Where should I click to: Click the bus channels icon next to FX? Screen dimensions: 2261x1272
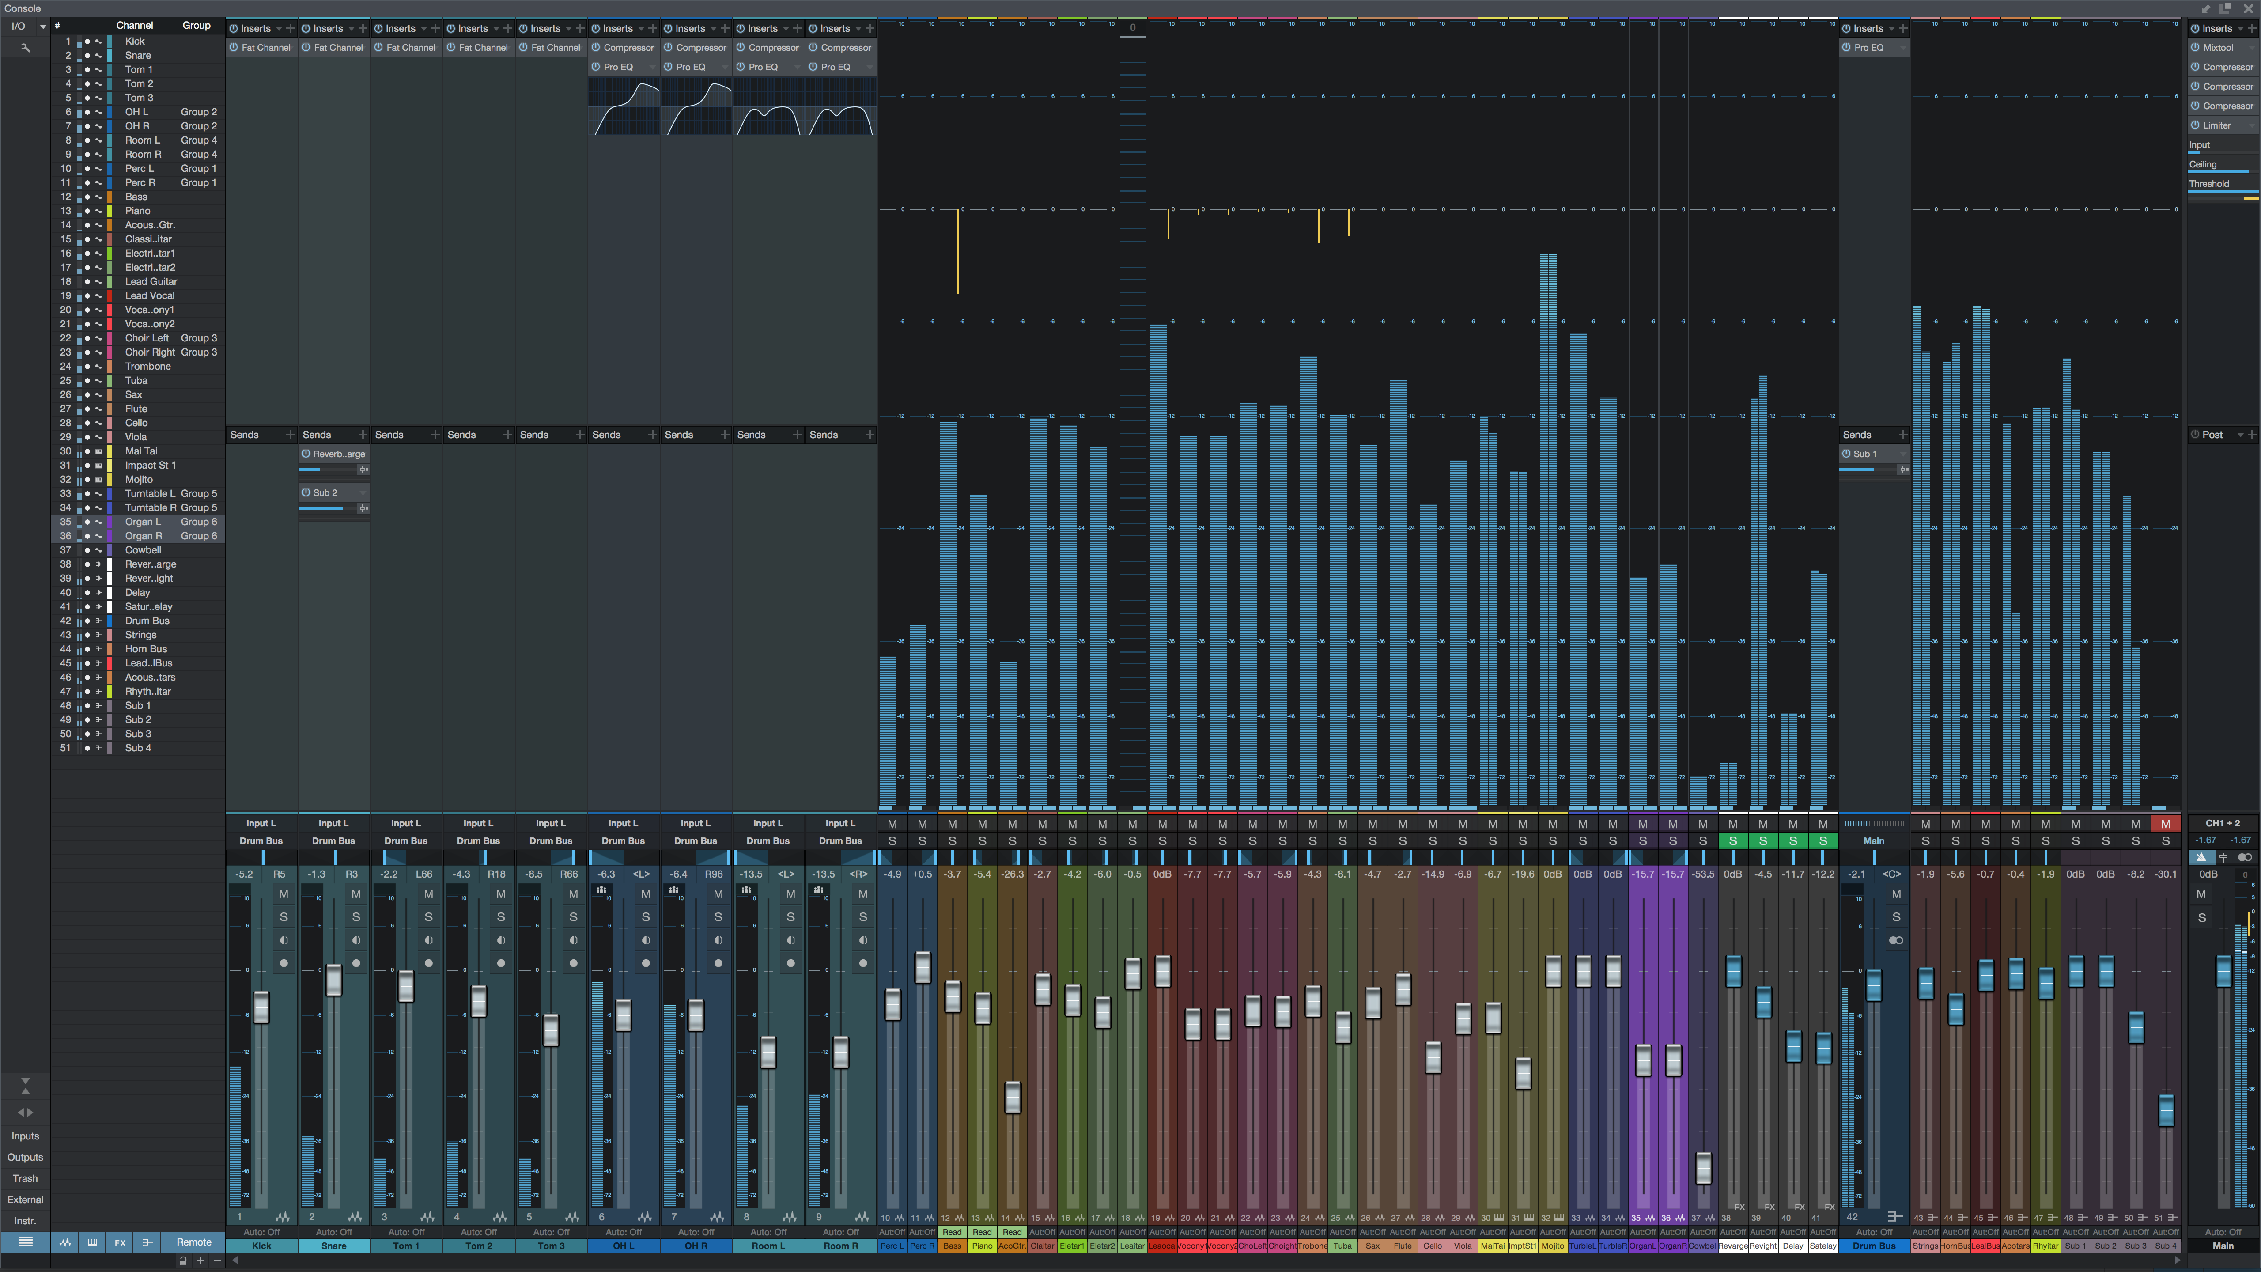click(x=147, y=1243)
